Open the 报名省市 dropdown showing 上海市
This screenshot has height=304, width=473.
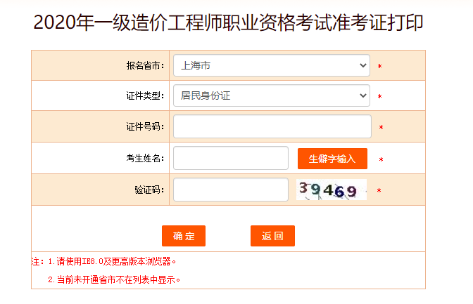click(271, 65)
